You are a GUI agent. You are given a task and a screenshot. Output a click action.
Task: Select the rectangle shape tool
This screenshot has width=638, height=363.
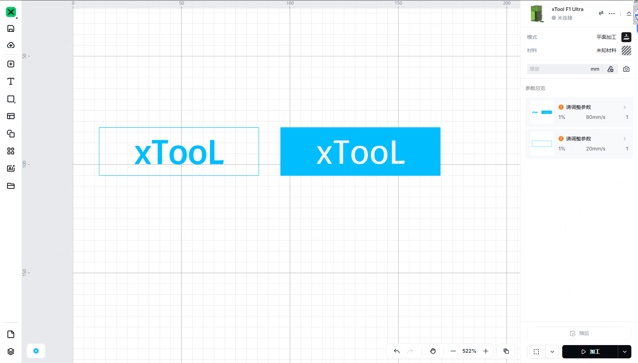pos(11,99)
